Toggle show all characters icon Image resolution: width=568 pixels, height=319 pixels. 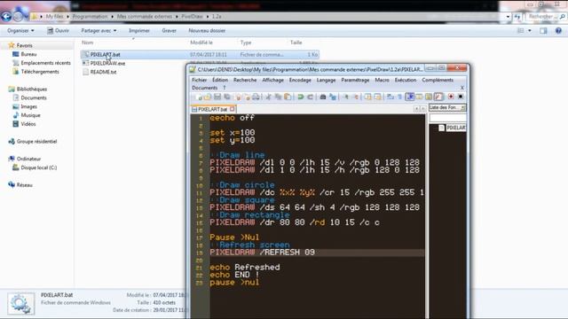(x=400, y=97)
